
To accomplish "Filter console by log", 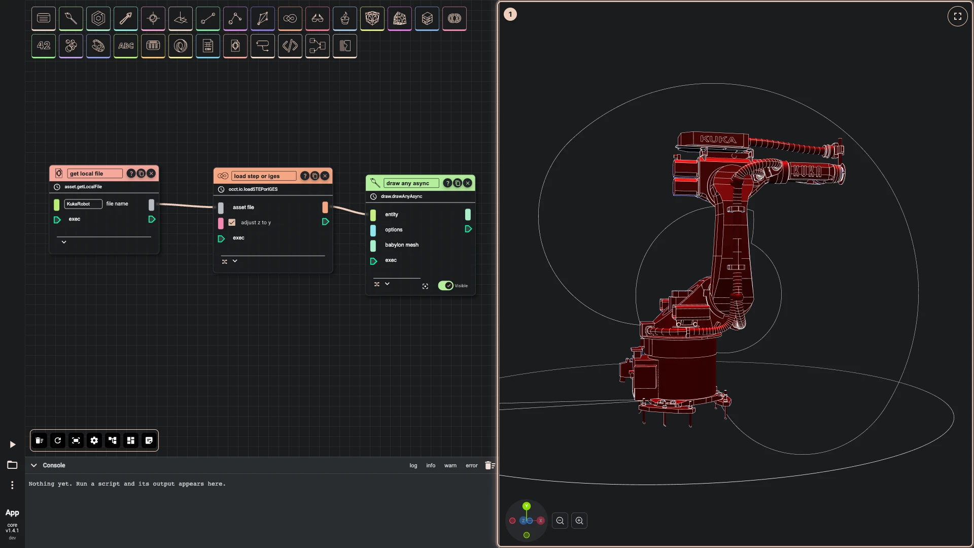I will click(413, 465).
